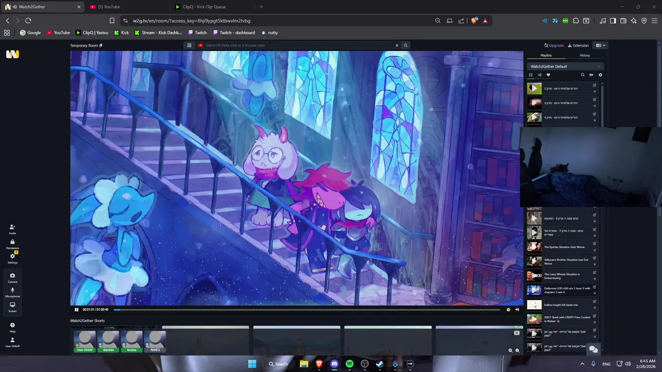
Task: Reload the current page
Action: click(x=28, y=21)
